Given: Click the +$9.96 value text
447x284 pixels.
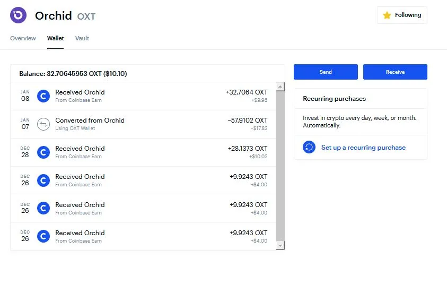Looking at the screenshot, I should tap(259, 100).
